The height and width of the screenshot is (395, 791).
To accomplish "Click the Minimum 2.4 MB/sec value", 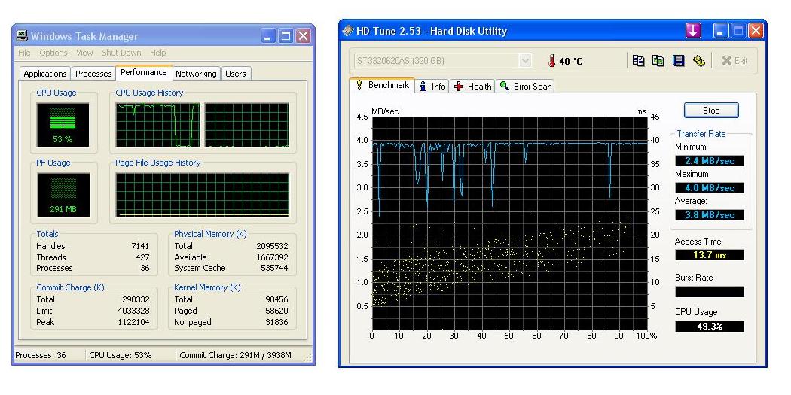I will tap(710, 161).
